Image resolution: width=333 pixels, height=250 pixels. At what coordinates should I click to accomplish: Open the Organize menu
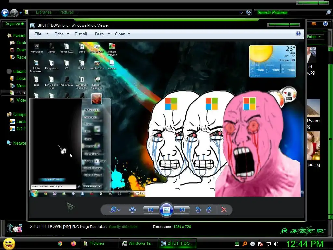point(14,24)
